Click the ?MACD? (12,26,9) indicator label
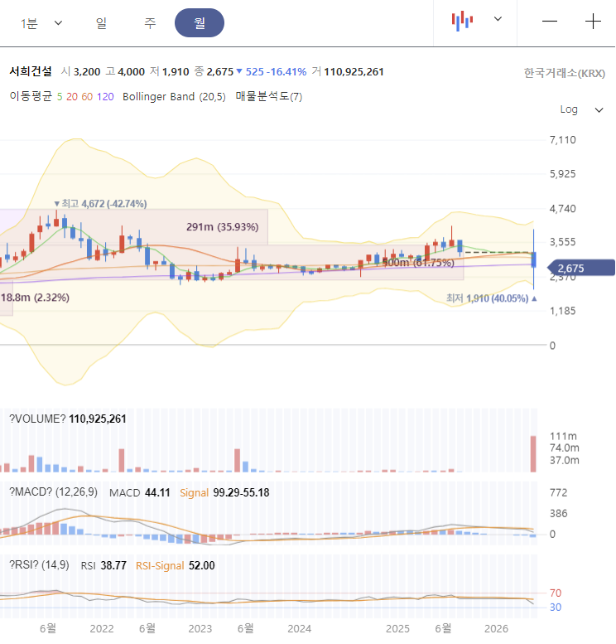 point(53,492)
